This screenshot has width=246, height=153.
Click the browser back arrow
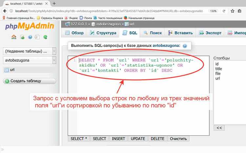click(x=5, y=11)
